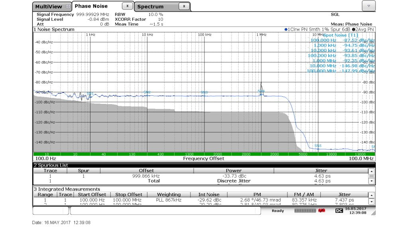Switch to the MultiView tab
Screen dimensions: 408x230
click(51, 6)
